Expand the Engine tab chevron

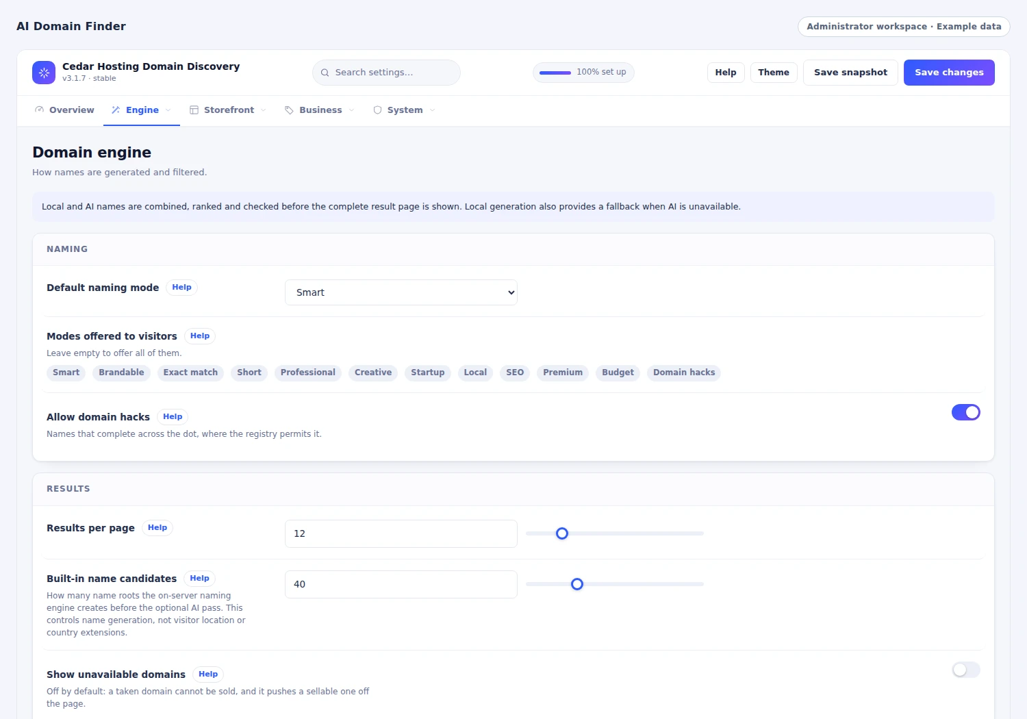coord(168,110)
